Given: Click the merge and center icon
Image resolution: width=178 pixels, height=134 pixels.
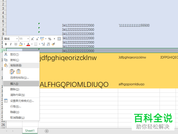Looking at the screenshot, I should coord(59,39).
